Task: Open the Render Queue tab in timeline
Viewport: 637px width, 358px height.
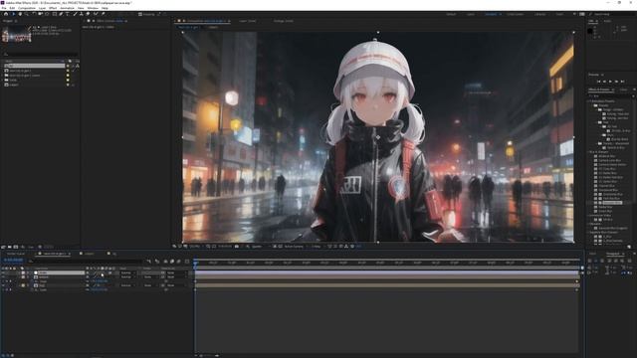Action: [x=16, y=254]
